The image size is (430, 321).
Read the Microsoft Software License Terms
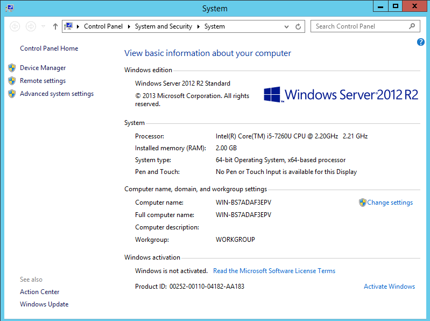[x=274, y=271]
